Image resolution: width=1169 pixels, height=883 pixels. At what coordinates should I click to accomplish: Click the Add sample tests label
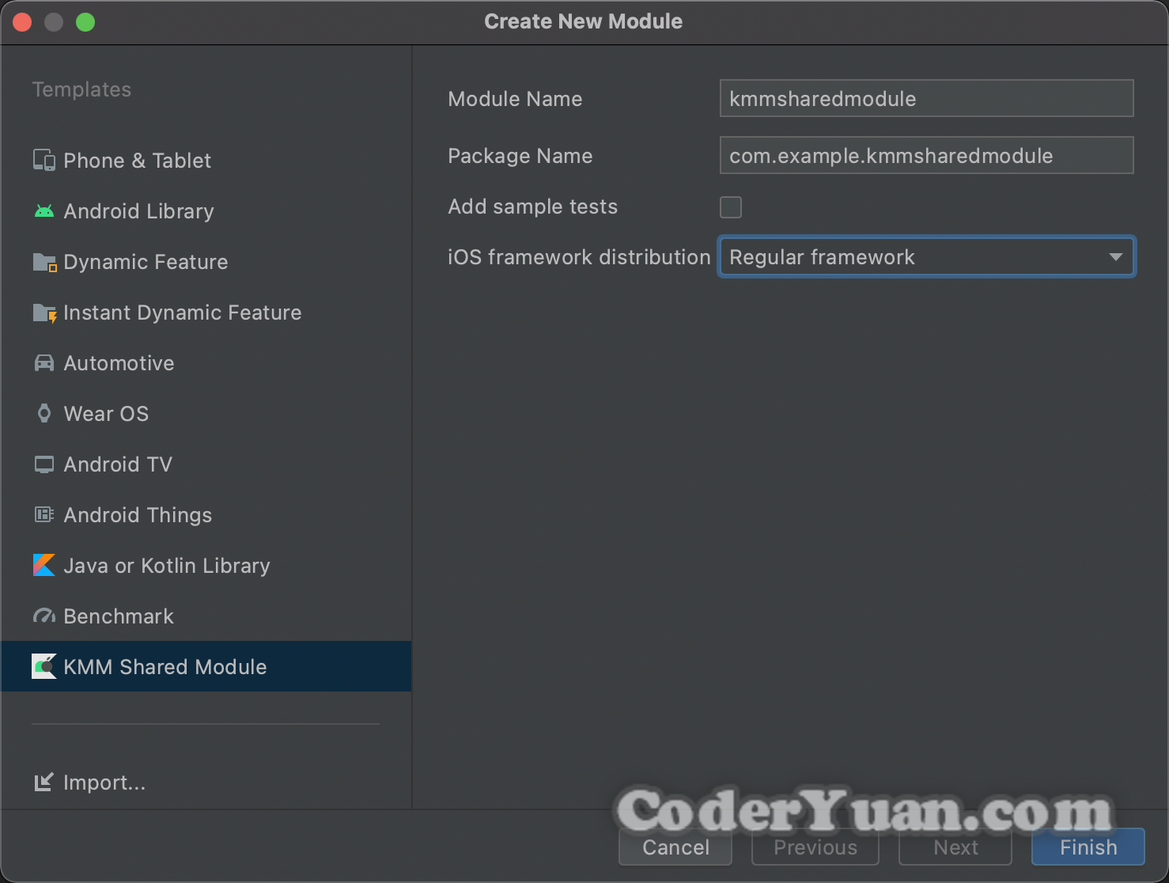[532, 207]
